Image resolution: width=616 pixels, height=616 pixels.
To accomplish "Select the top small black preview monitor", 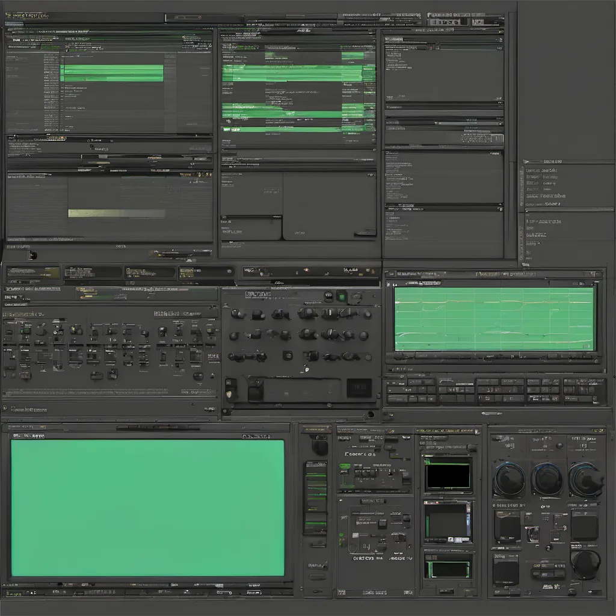I will tap(448, 475).
